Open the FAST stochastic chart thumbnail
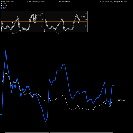 [22, 21]
